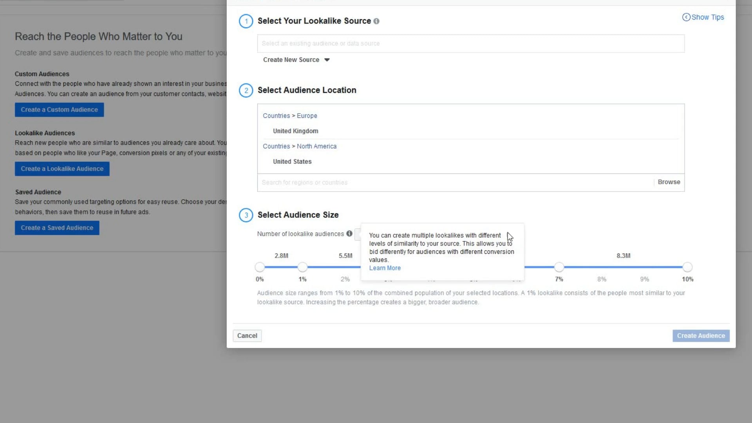Click the slider handle at 1%

point(302,267)
